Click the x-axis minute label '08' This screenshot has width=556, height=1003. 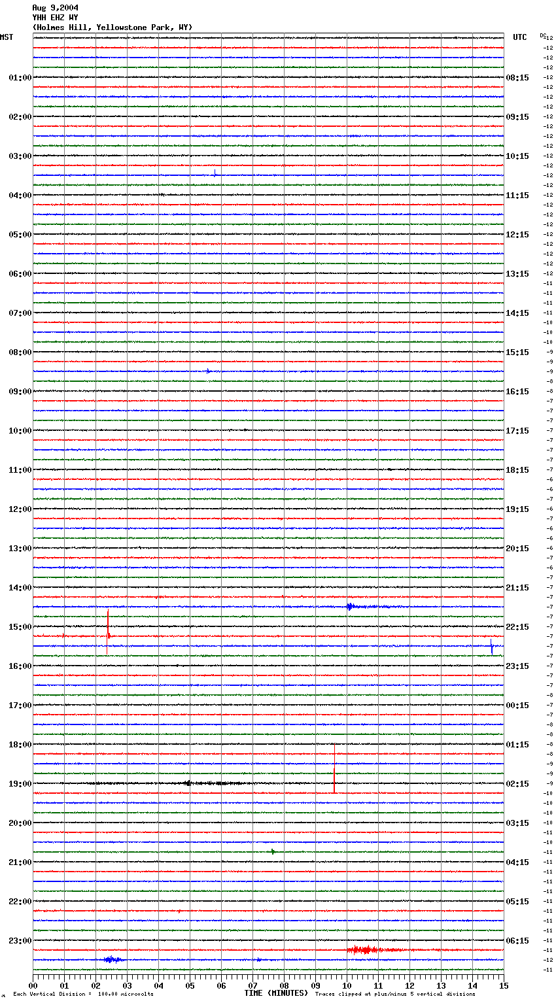click(x=284, y=985)
